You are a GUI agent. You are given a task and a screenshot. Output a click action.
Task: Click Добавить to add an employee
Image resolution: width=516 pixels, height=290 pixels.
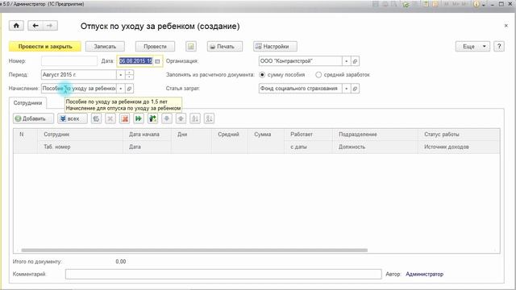(33, 118)
